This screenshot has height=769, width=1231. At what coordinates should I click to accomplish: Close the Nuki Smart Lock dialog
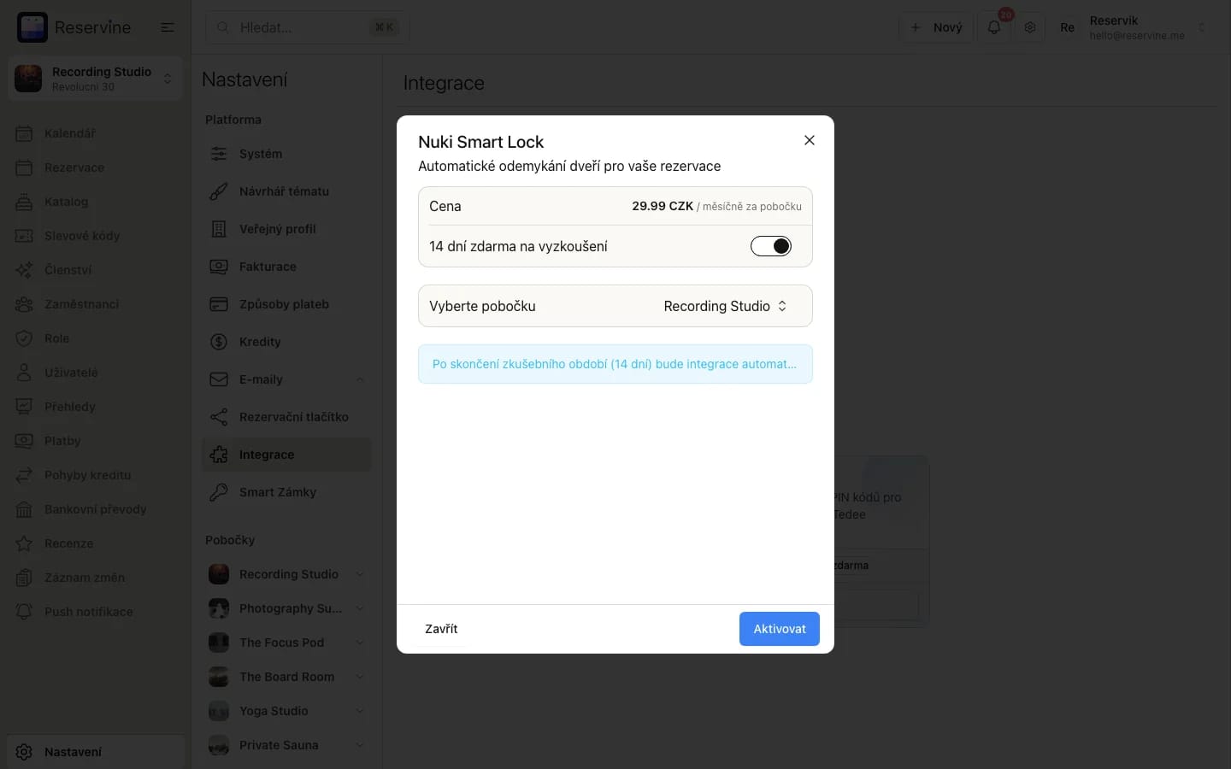[x=810, y=140]
